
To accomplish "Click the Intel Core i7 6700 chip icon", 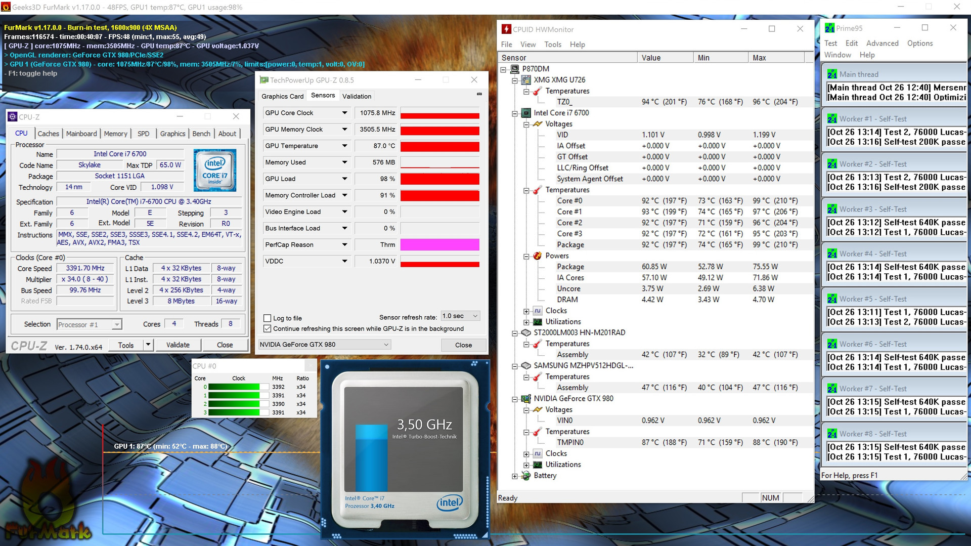I will pos(526,113).
